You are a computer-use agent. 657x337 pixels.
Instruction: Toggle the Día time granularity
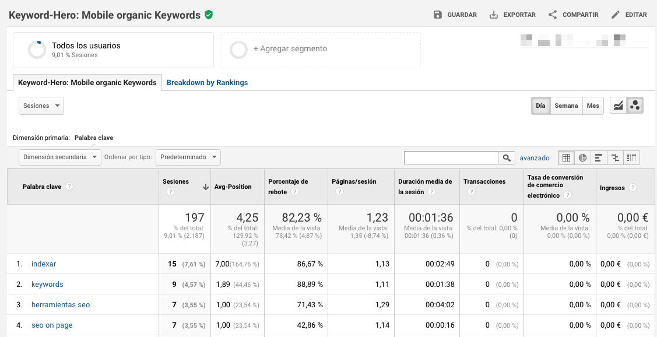pyautogui.click(x=540, y=106)
